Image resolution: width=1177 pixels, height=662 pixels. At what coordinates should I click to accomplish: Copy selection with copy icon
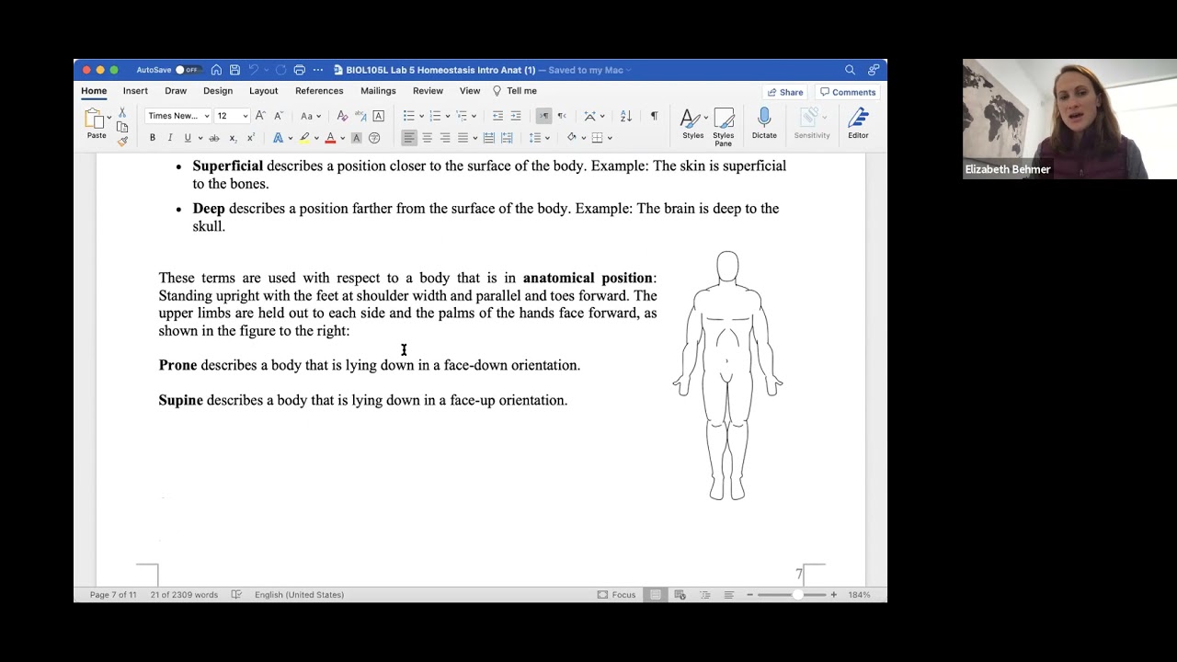[122, 127]
